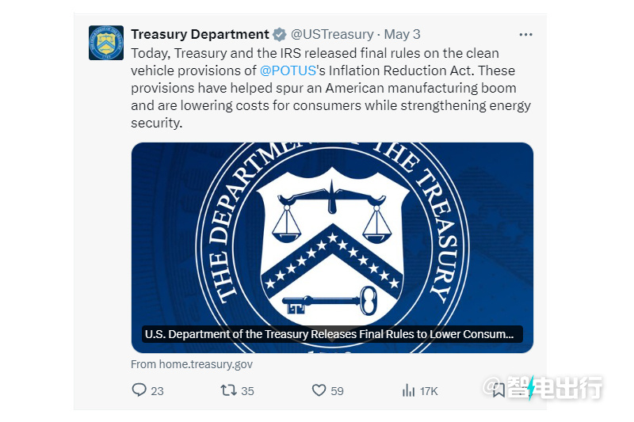Click the blue verified badge

[280, 34]
